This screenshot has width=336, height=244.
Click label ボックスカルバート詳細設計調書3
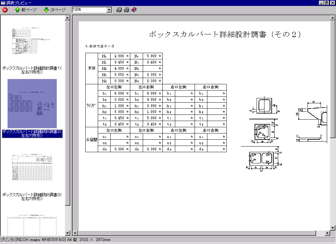(32, 197)
